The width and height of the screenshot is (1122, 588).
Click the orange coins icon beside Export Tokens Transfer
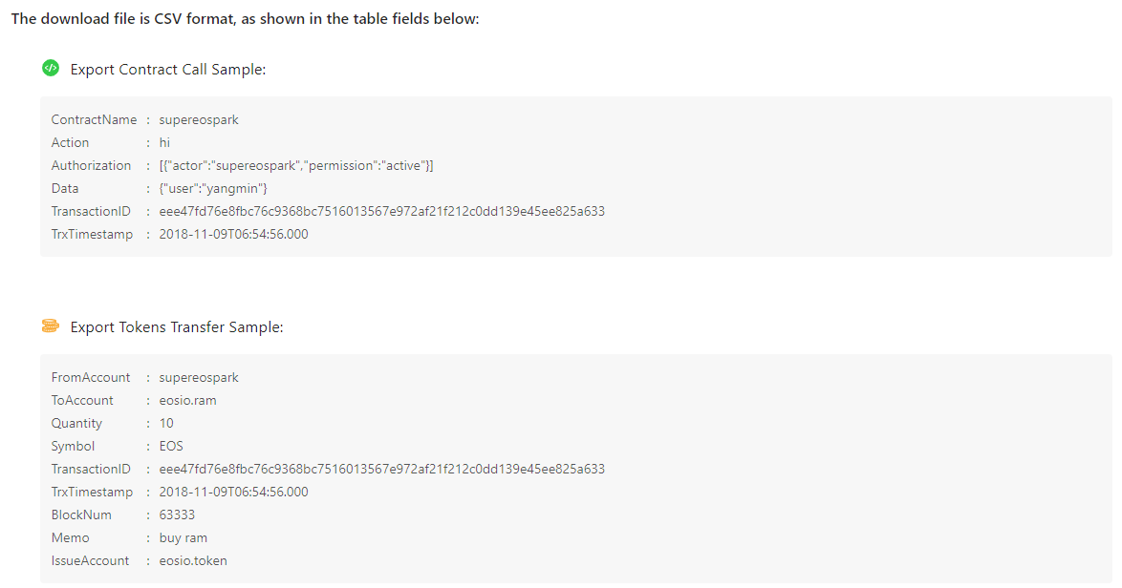(x=51, y=325)
